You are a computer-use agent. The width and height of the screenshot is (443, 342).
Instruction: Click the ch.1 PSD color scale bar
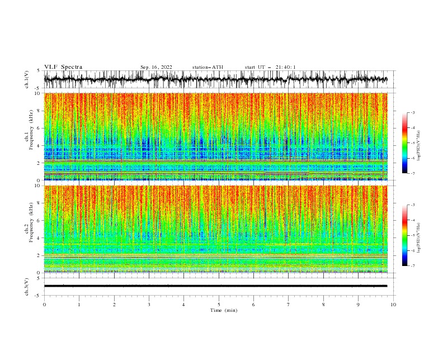point(404,143)
